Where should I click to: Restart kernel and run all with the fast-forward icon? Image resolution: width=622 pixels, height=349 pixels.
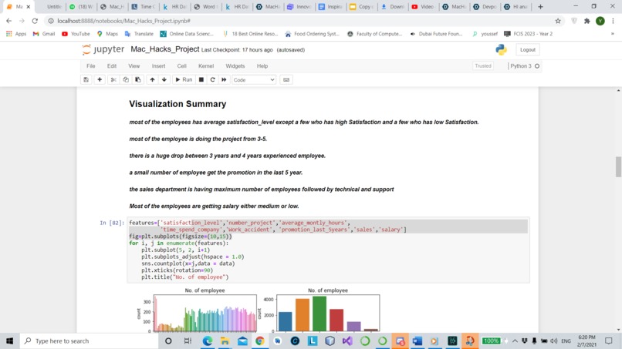click(x=224, y=79)
